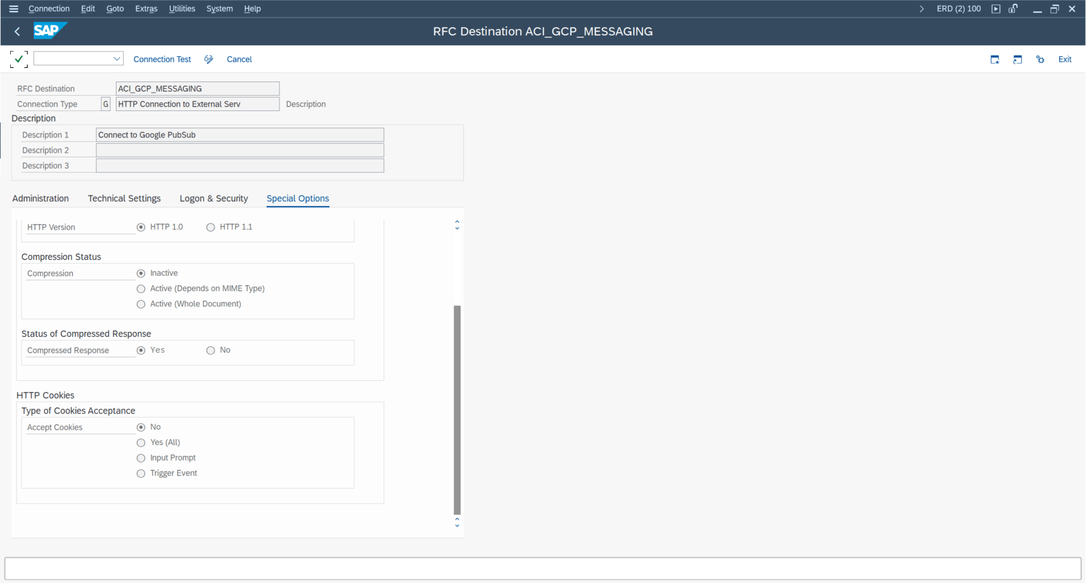The image size is (1086, 583).
Task: Open the Goto menu
Action: [x=115, y=8]
